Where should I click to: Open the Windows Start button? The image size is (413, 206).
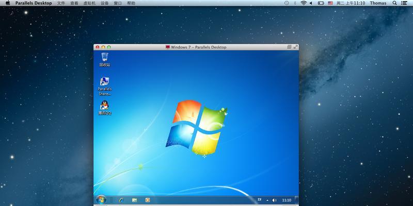[101, 200]
